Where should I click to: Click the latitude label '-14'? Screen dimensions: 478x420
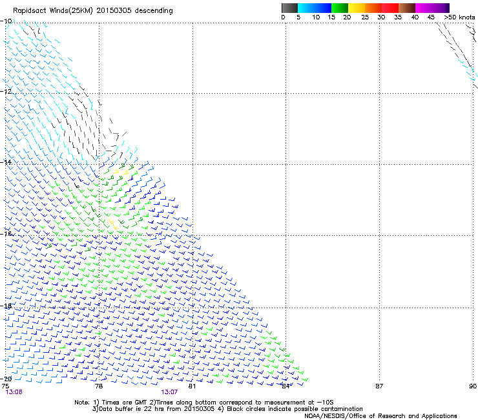click(x=6, y=162)
